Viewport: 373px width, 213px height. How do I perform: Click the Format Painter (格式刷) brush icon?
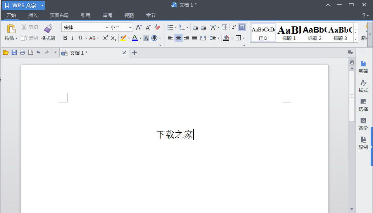[48, 29]
